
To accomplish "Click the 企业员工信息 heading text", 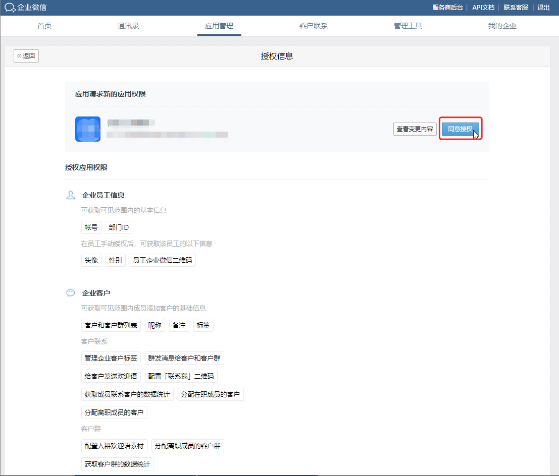I will click(x=103, y=195).
